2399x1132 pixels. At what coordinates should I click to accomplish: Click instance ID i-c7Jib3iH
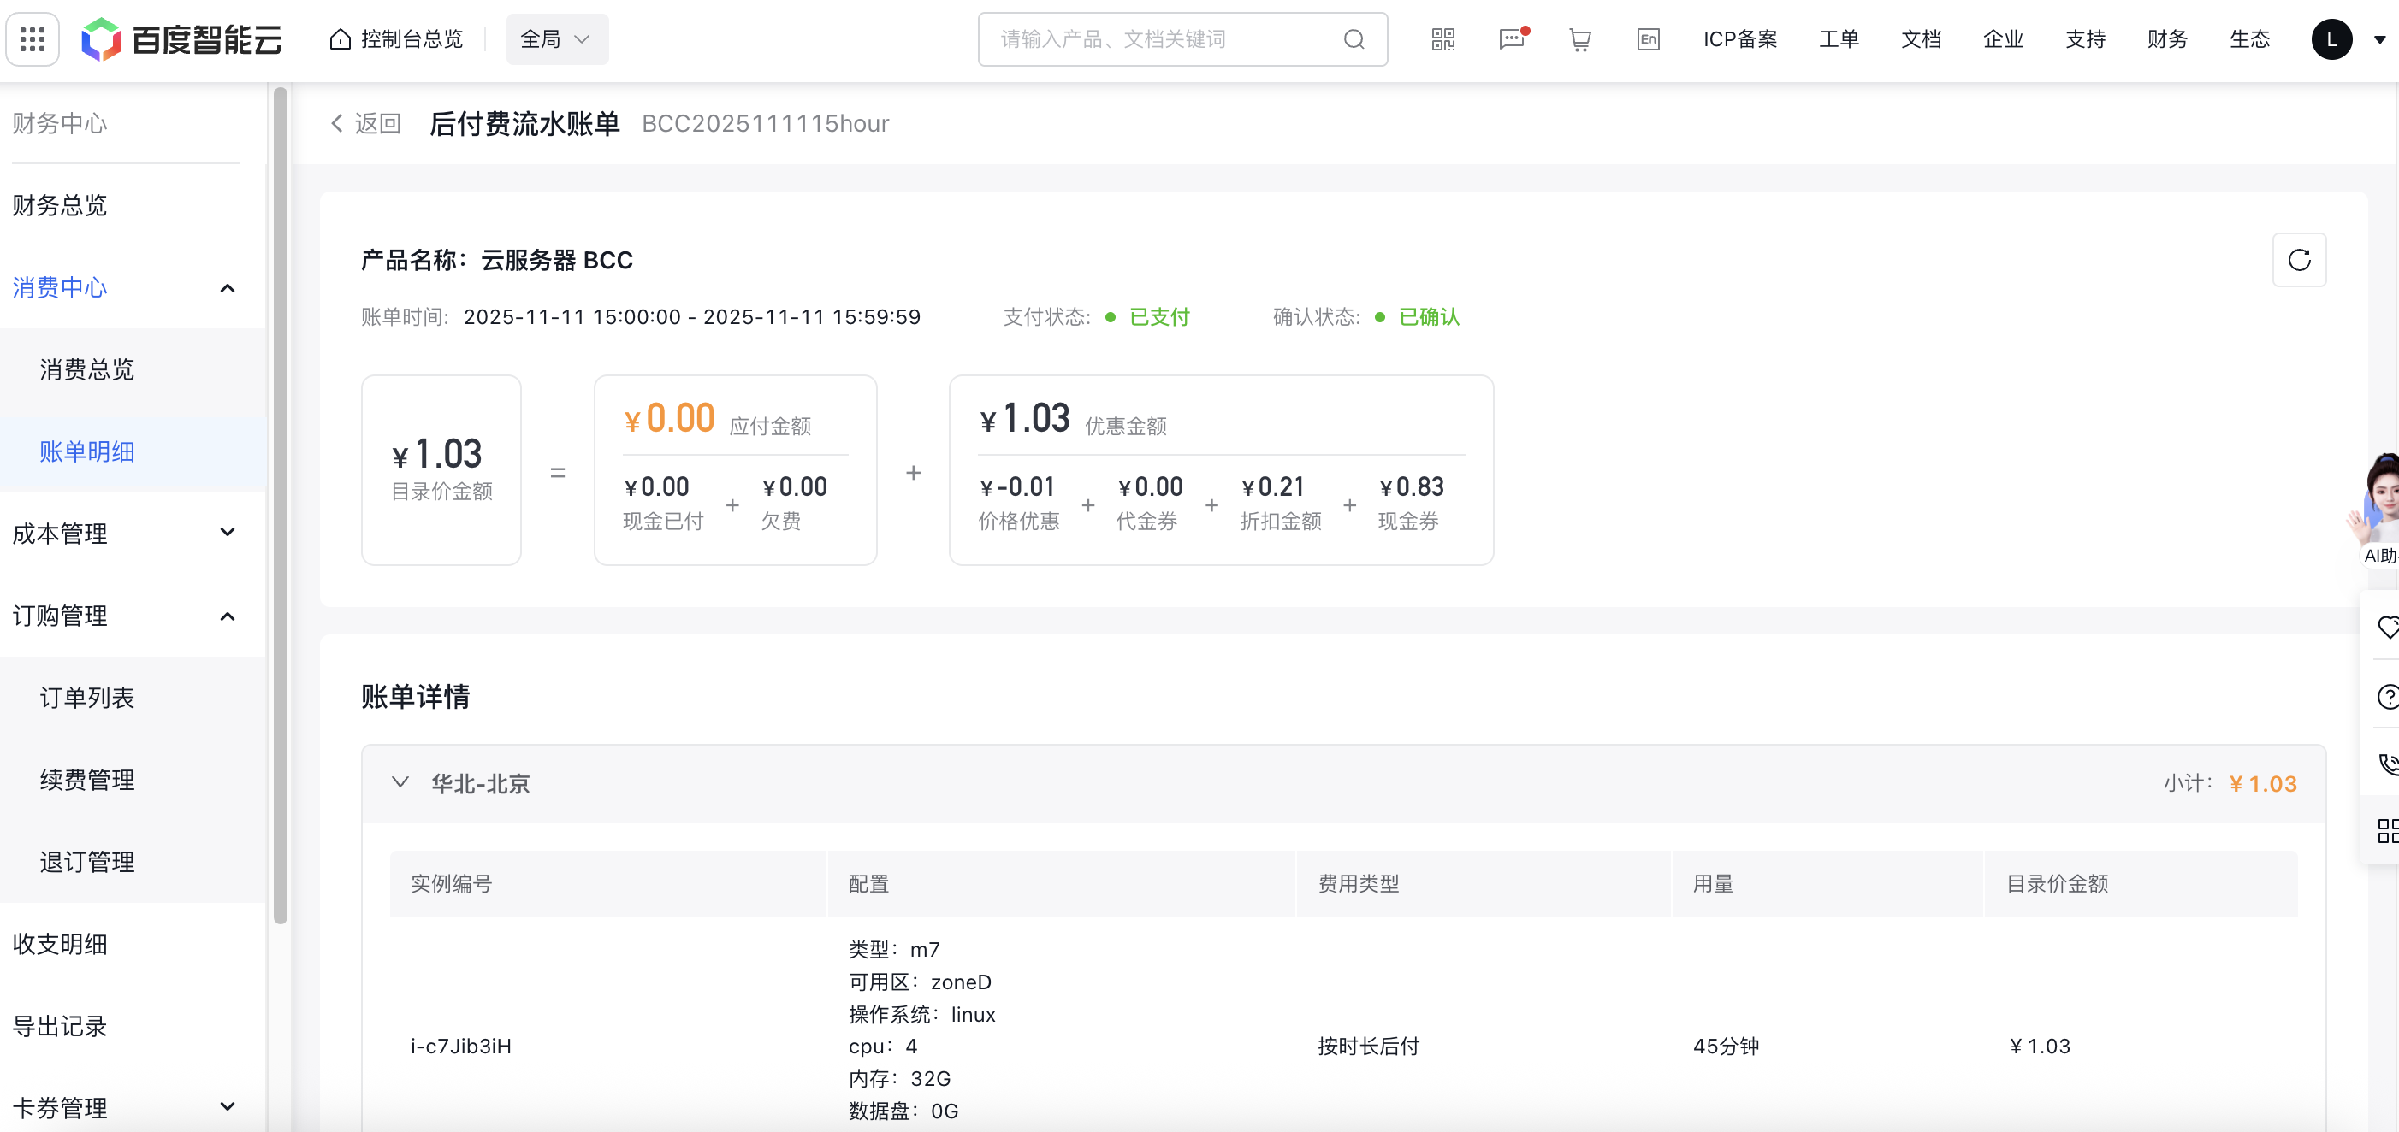(x=461, y=1047)
